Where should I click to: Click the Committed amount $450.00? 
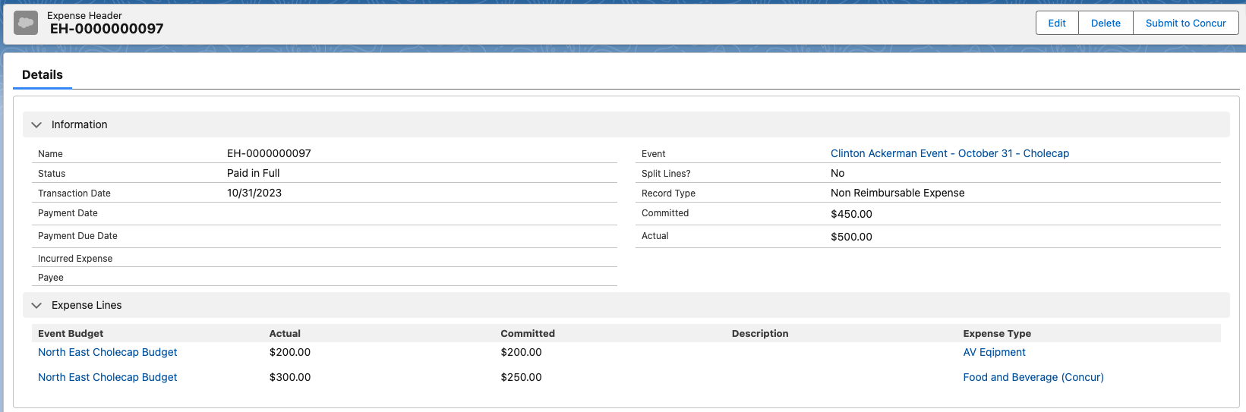pyautogui.click(x=851, y=214)
